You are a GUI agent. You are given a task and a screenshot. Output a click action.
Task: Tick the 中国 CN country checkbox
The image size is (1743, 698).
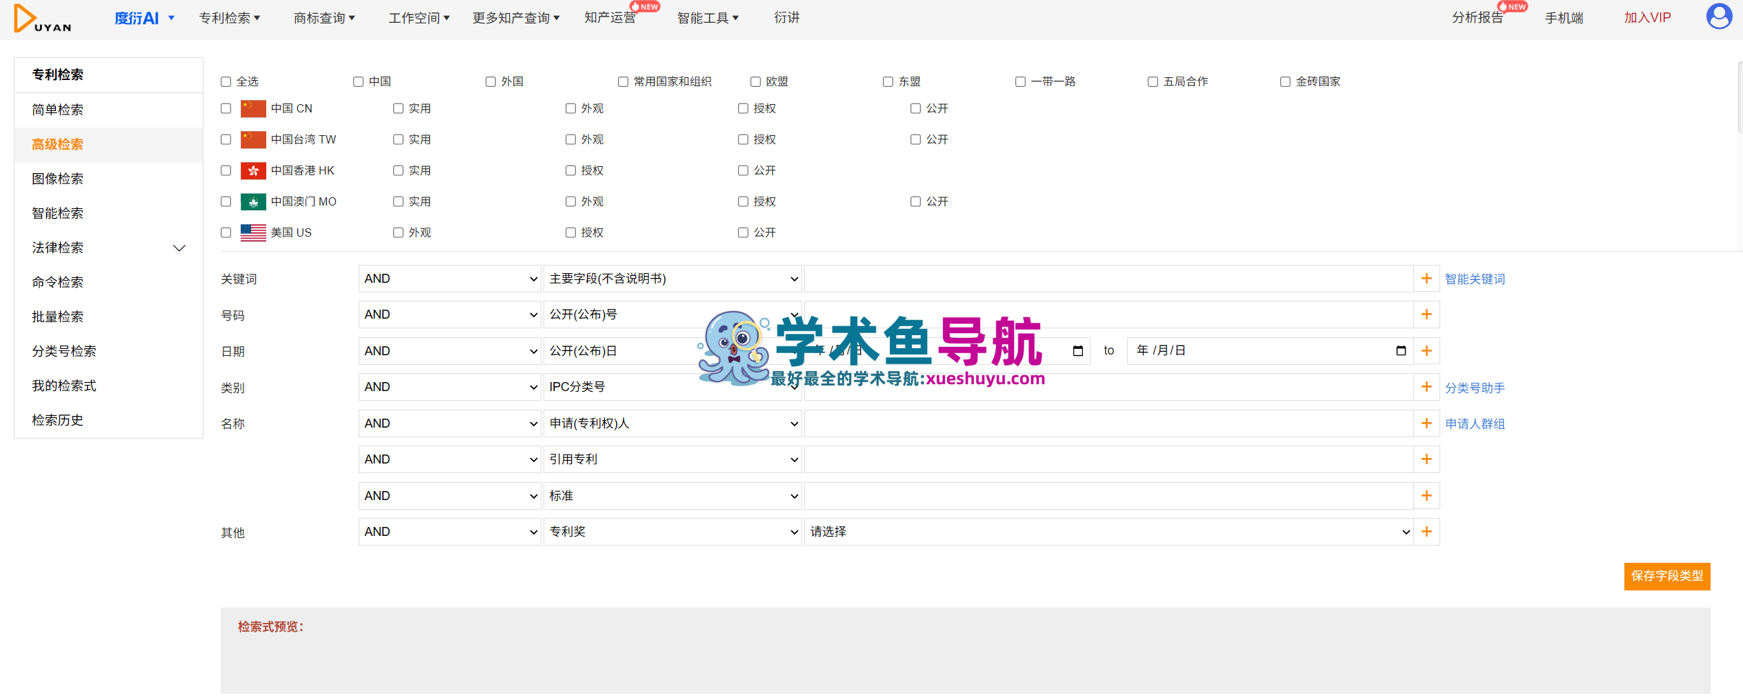click(x=226, y=108)
